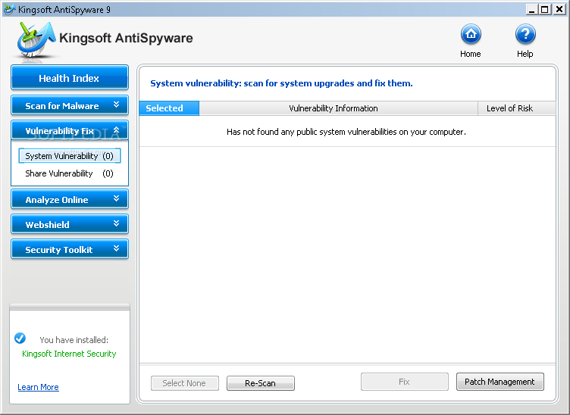Click the Selected column header
This screenshot has height=415, width=570.
pyautogui.click(x=169, y=108)
